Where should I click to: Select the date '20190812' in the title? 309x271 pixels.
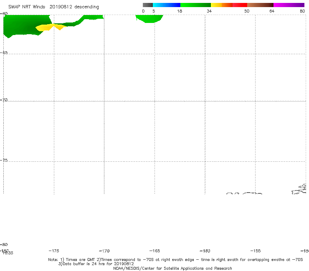tap(61, 7)
